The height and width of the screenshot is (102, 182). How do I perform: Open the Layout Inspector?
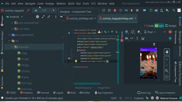165,93
